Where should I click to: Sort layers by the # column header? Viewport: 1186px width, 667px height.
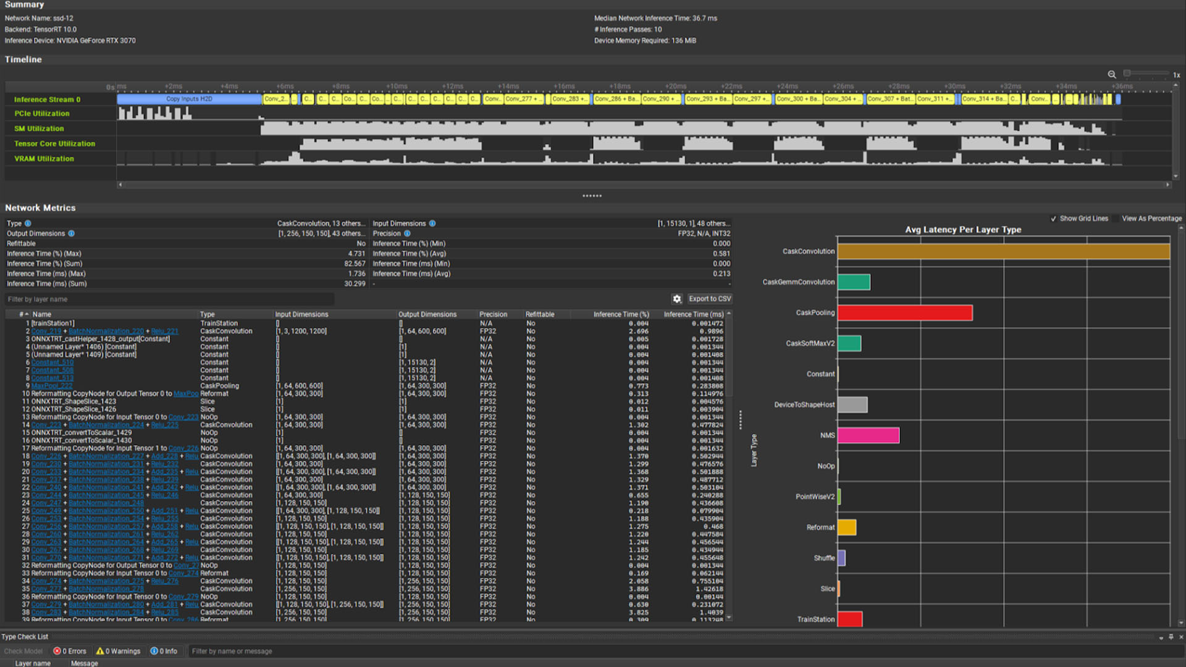tap(23, 314)
